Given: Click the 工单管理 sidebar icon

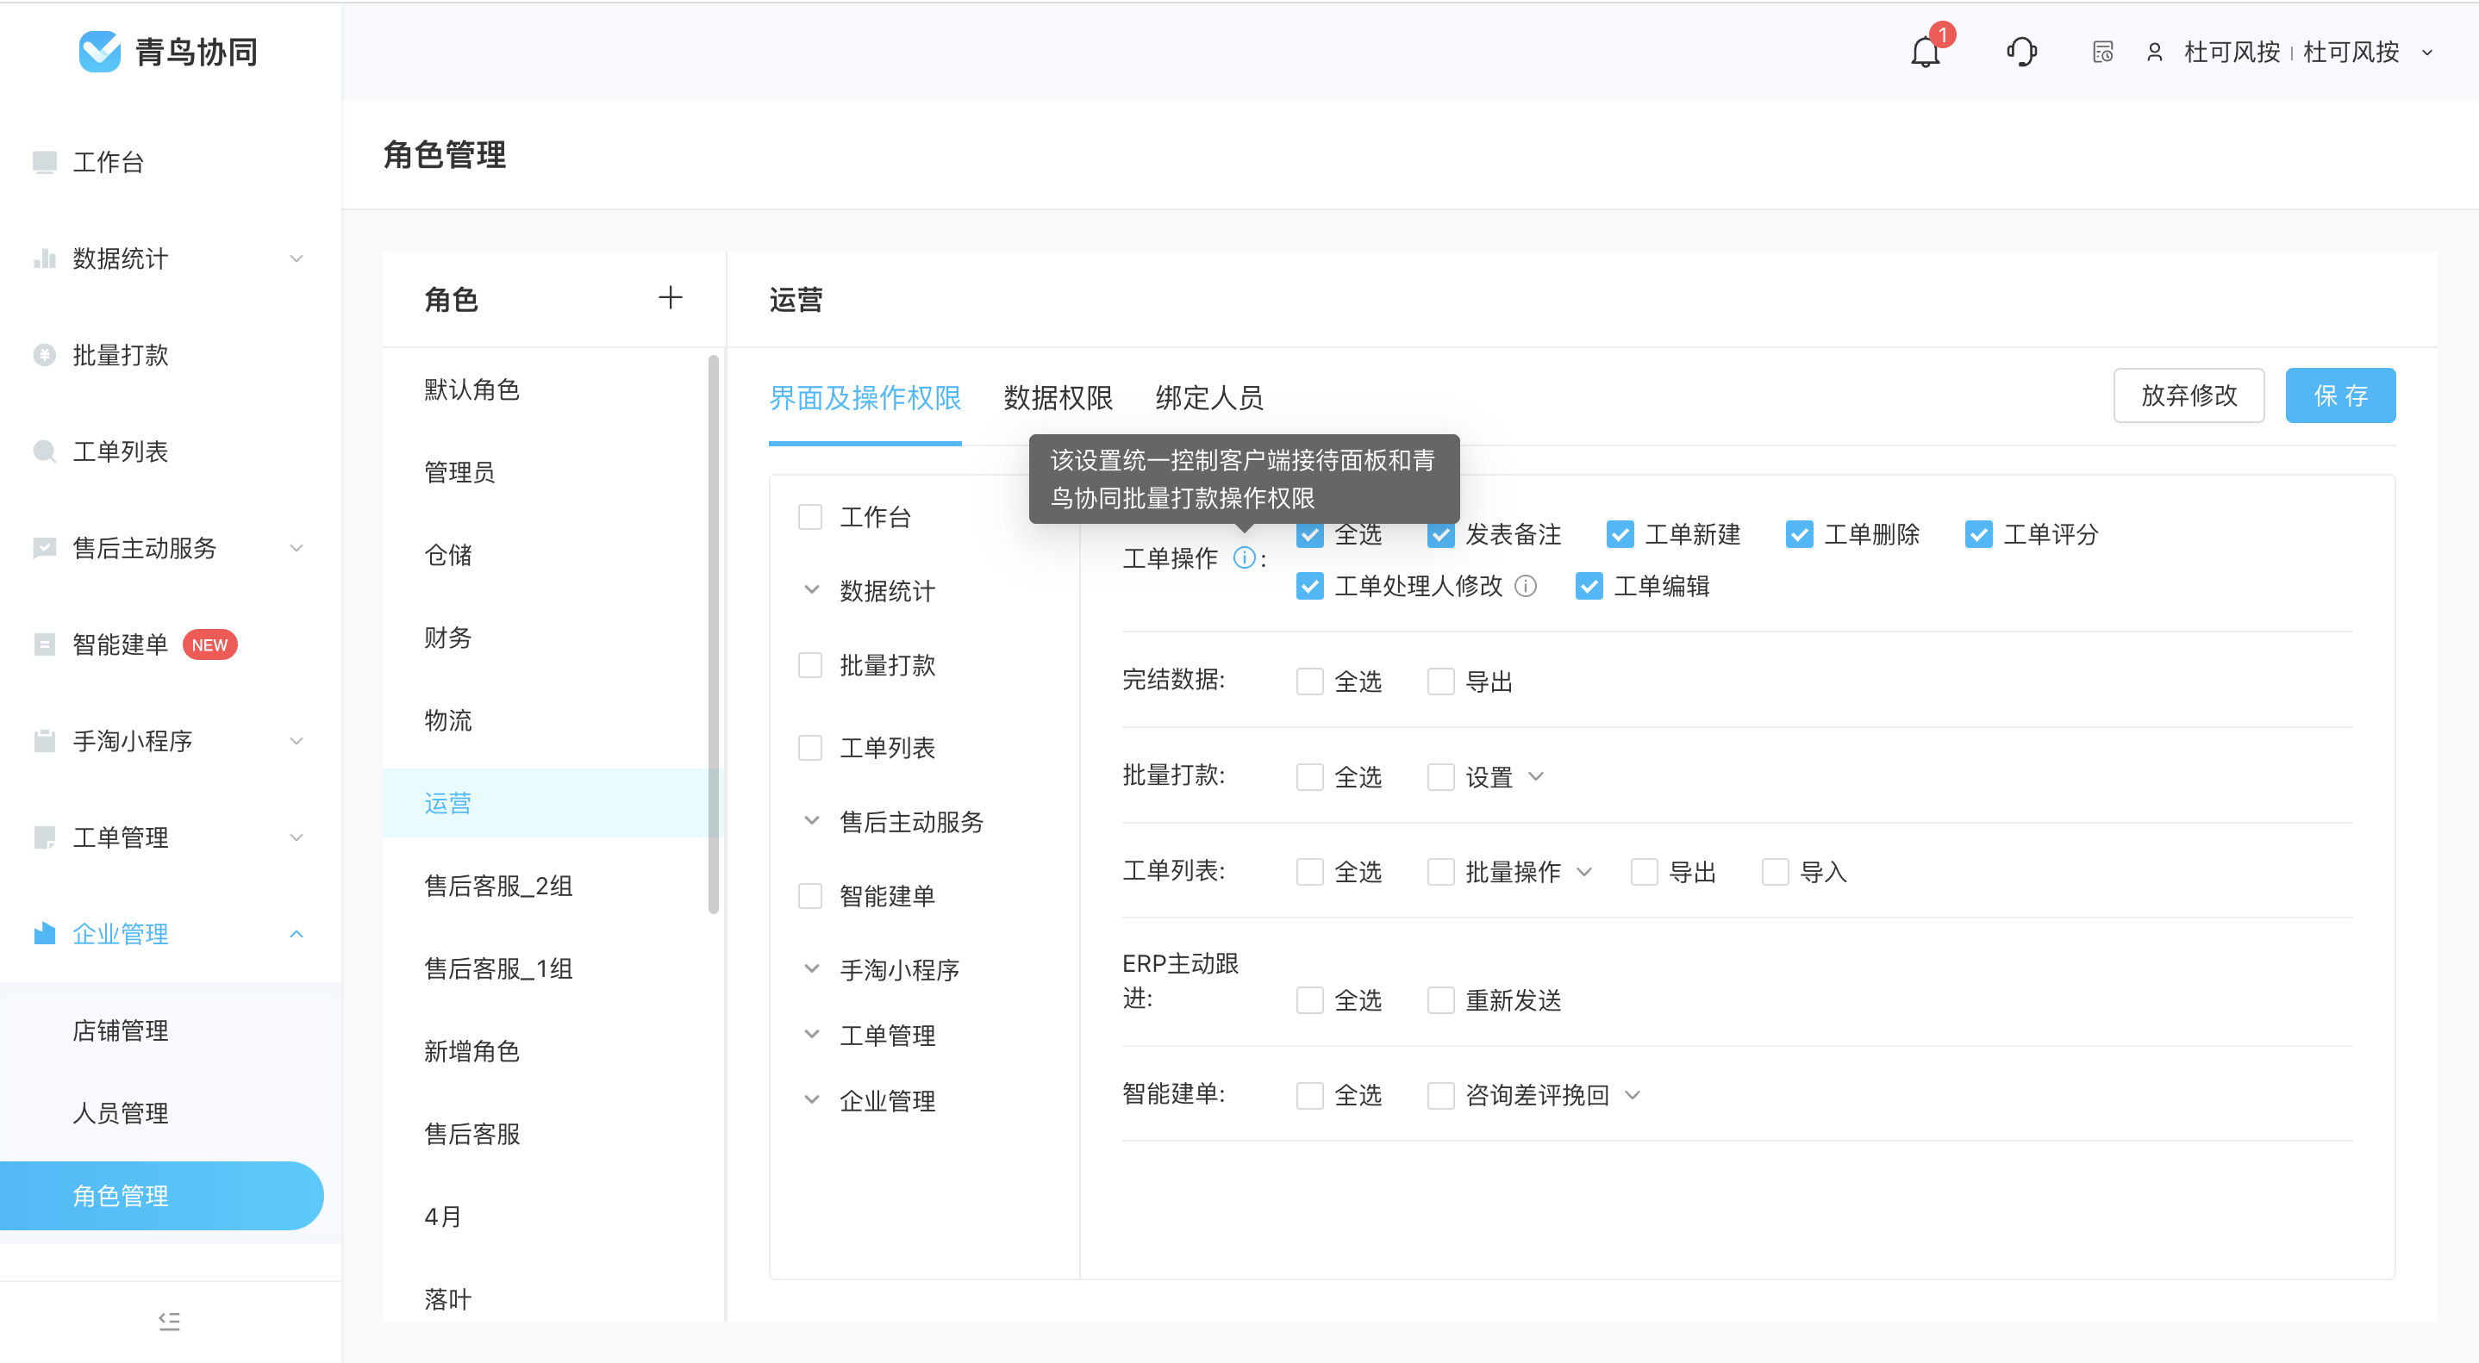Looking at the screenshot, I should click(x=44, y=837).
